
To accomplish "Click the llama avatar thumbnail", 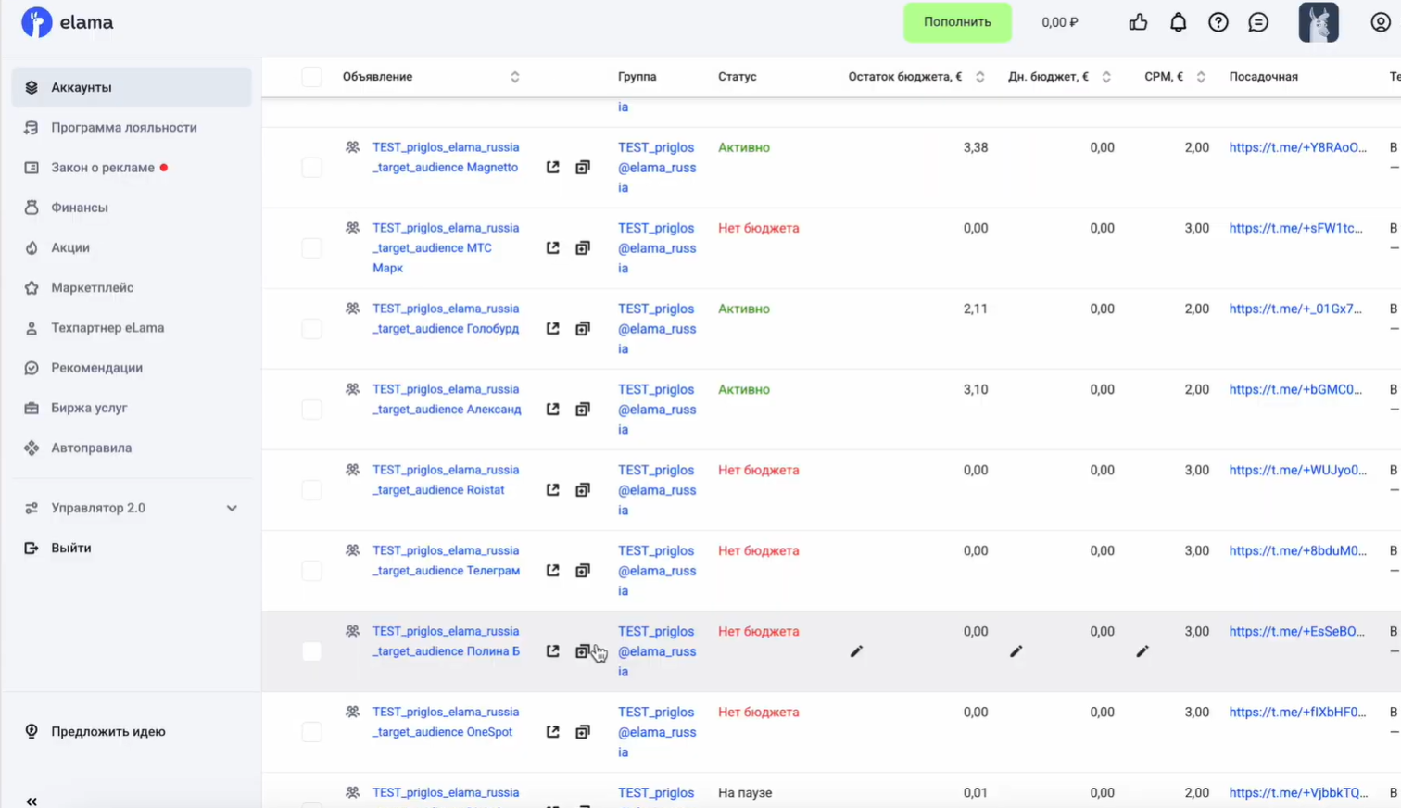I will (x=1318, y=22).
